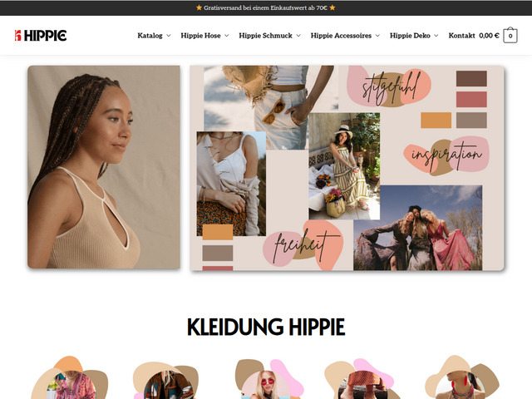This screenshot has width=532, height=399.
Task: Expand the Hippie Deko dropdown arrow
Action: (436, 36)
